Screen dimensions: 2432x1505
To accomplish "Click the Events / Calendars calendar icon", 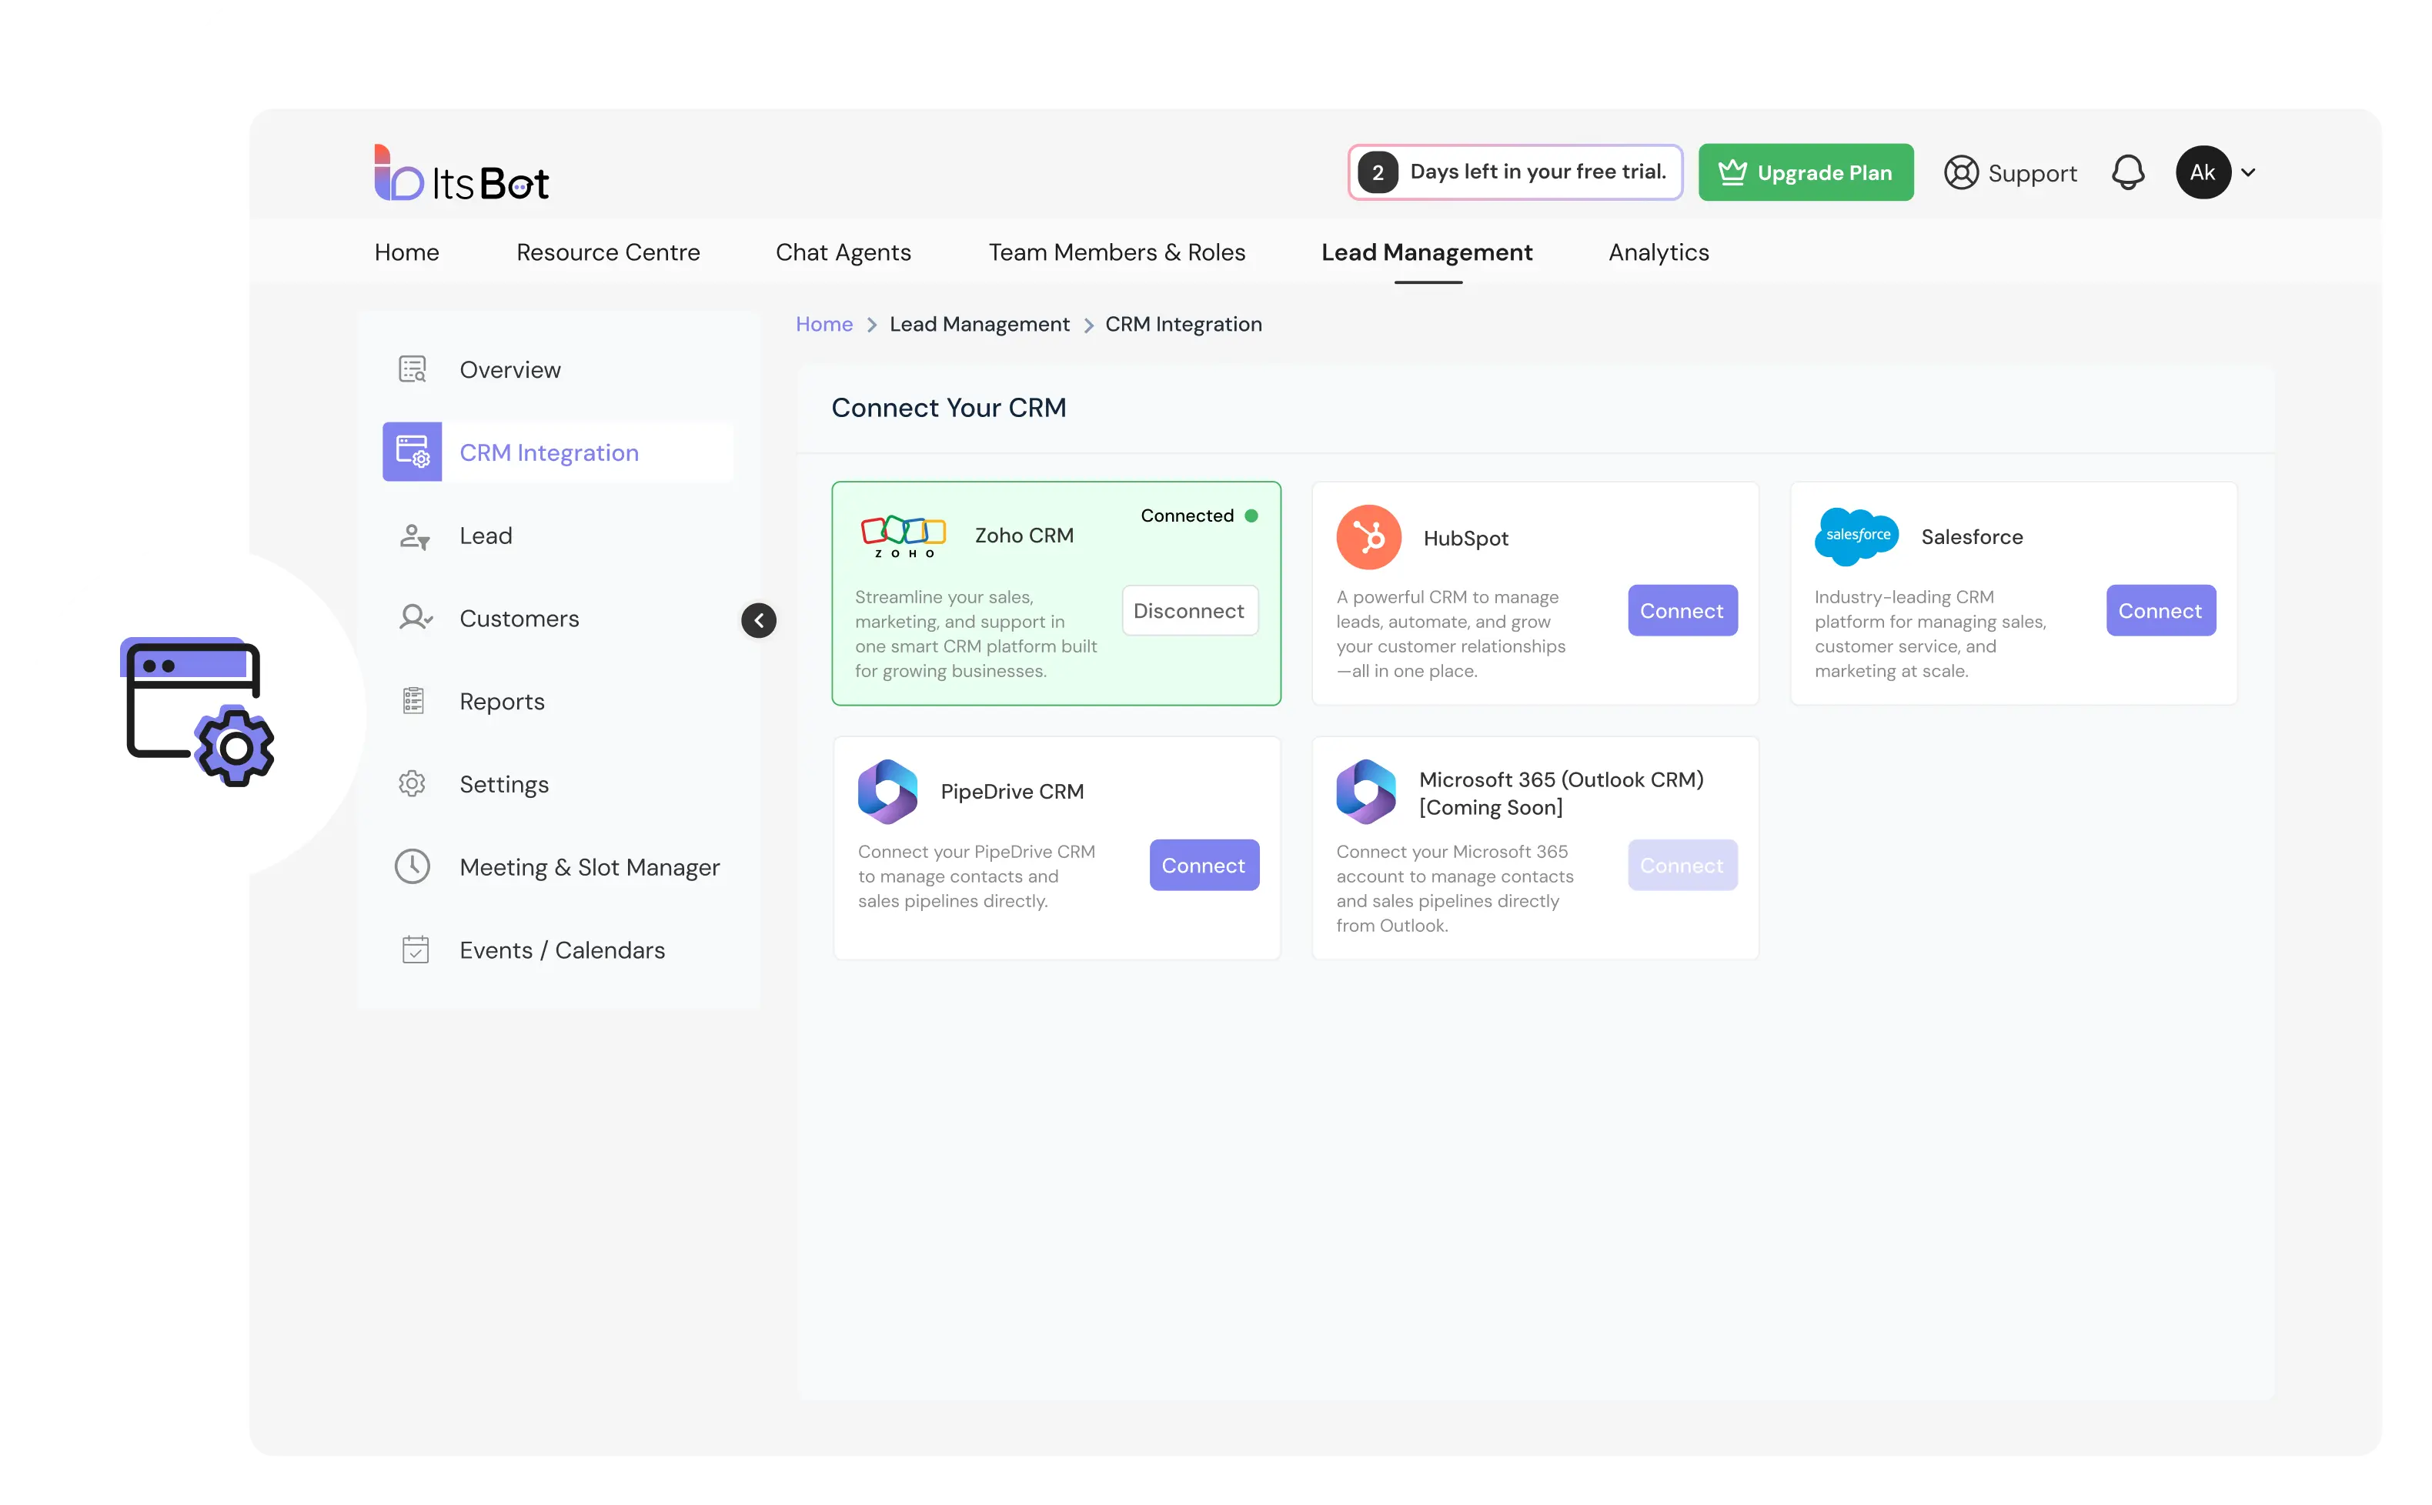I will [415, 949].
